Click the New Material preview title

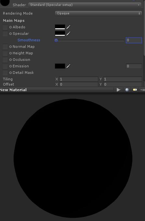click(x=13, y=90)
